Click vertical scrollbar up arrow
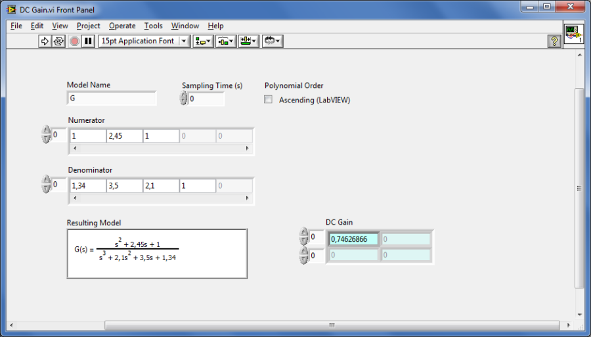 (579, 55)
